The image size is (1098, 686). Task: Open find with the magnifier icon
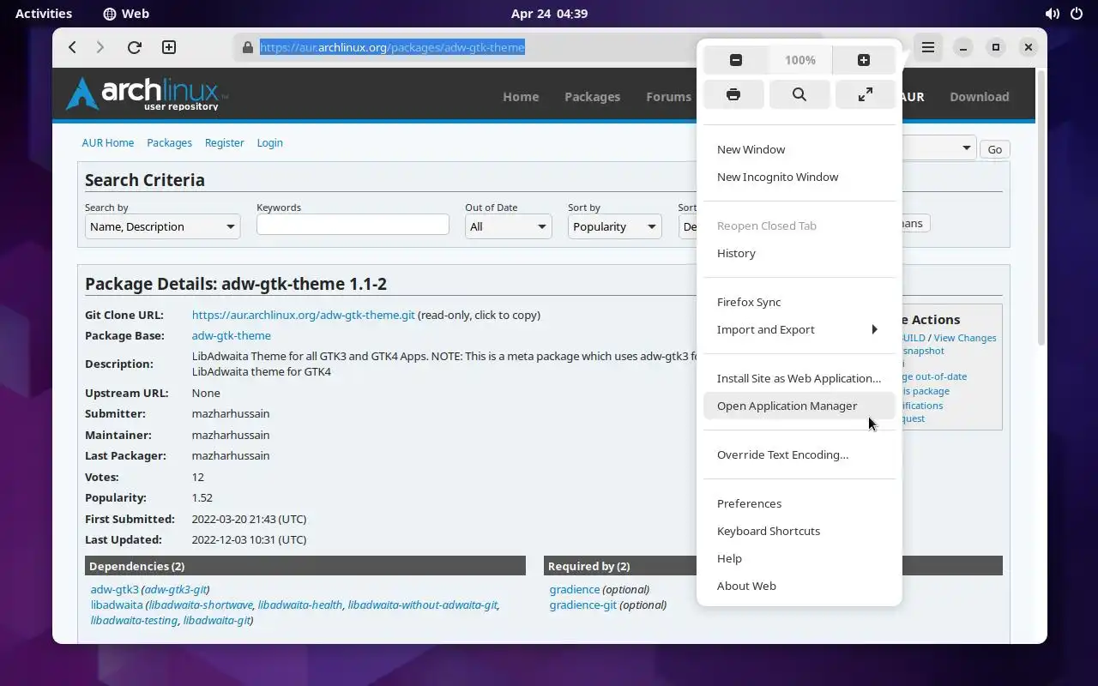[799, 94]
